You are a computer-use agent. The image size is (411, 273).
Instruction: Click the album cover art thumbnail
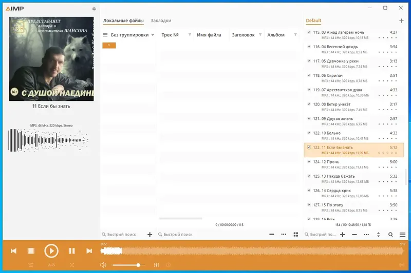click(51, 59)
